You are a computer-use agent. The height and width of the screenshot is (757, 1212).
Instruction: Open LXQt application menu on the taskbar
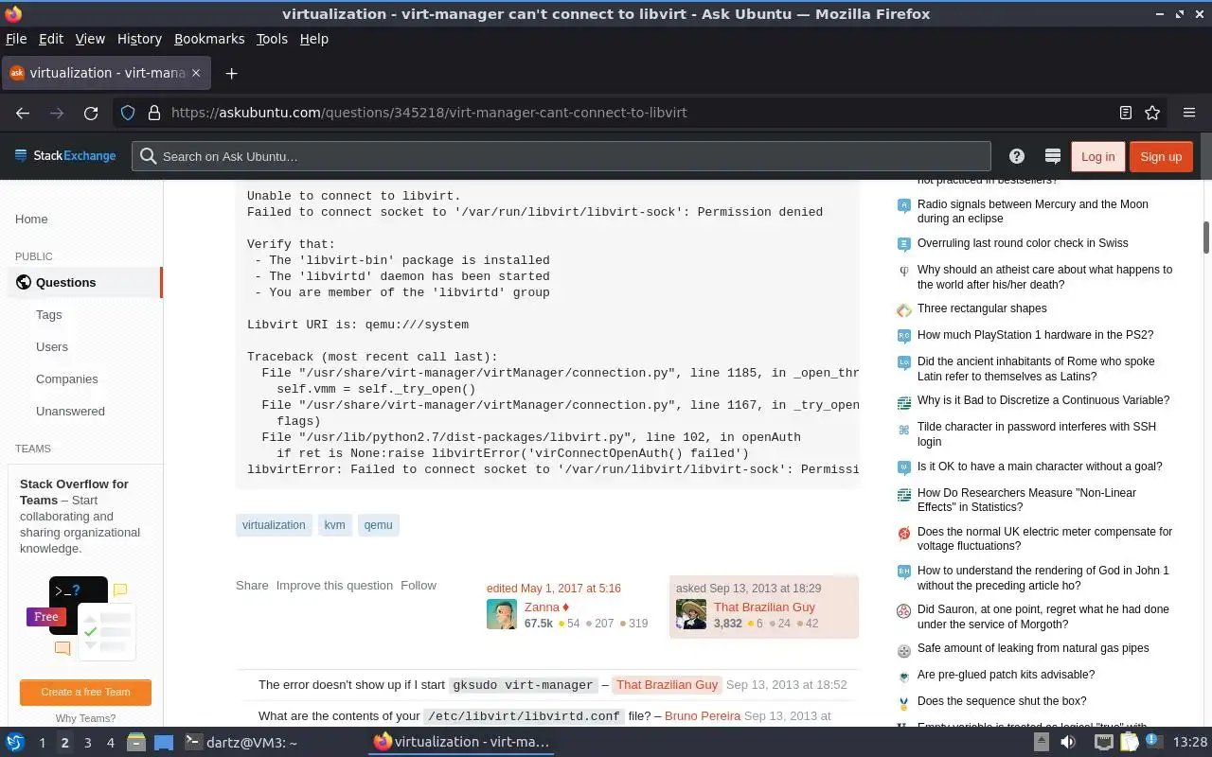tap(14, 743)
